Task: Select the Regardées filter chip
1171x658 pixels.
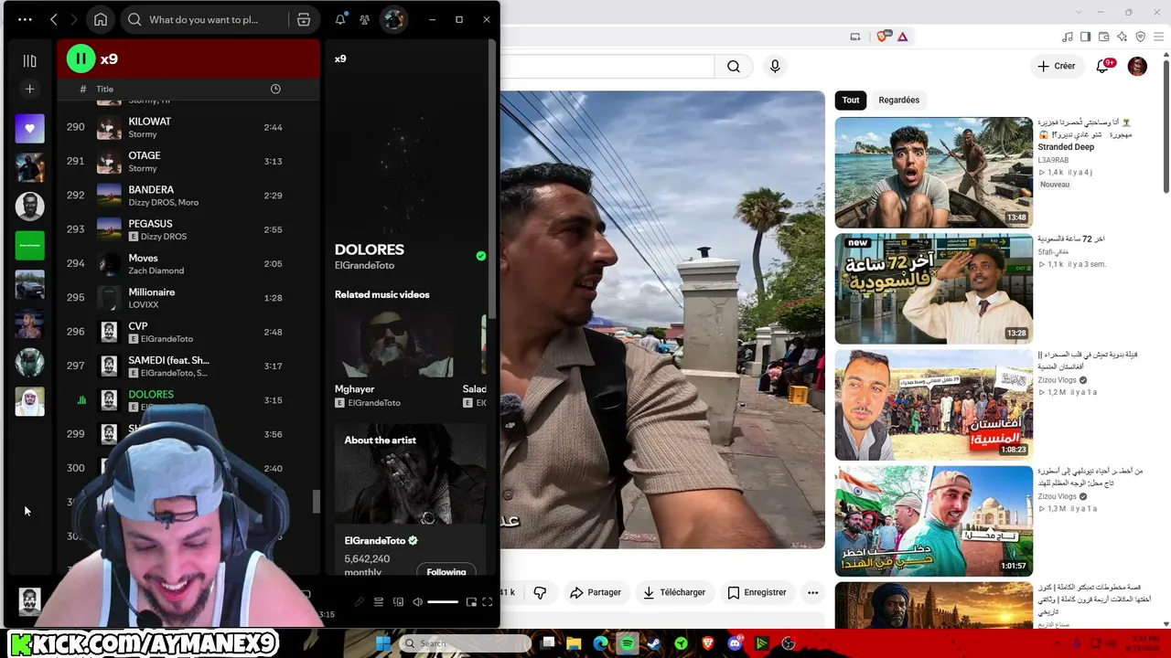Action: click(898, 100)
